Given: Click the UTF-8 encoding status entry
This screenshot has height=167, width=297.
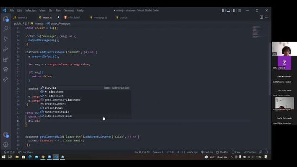Looking at the screenshot, I should pos(170,152).
